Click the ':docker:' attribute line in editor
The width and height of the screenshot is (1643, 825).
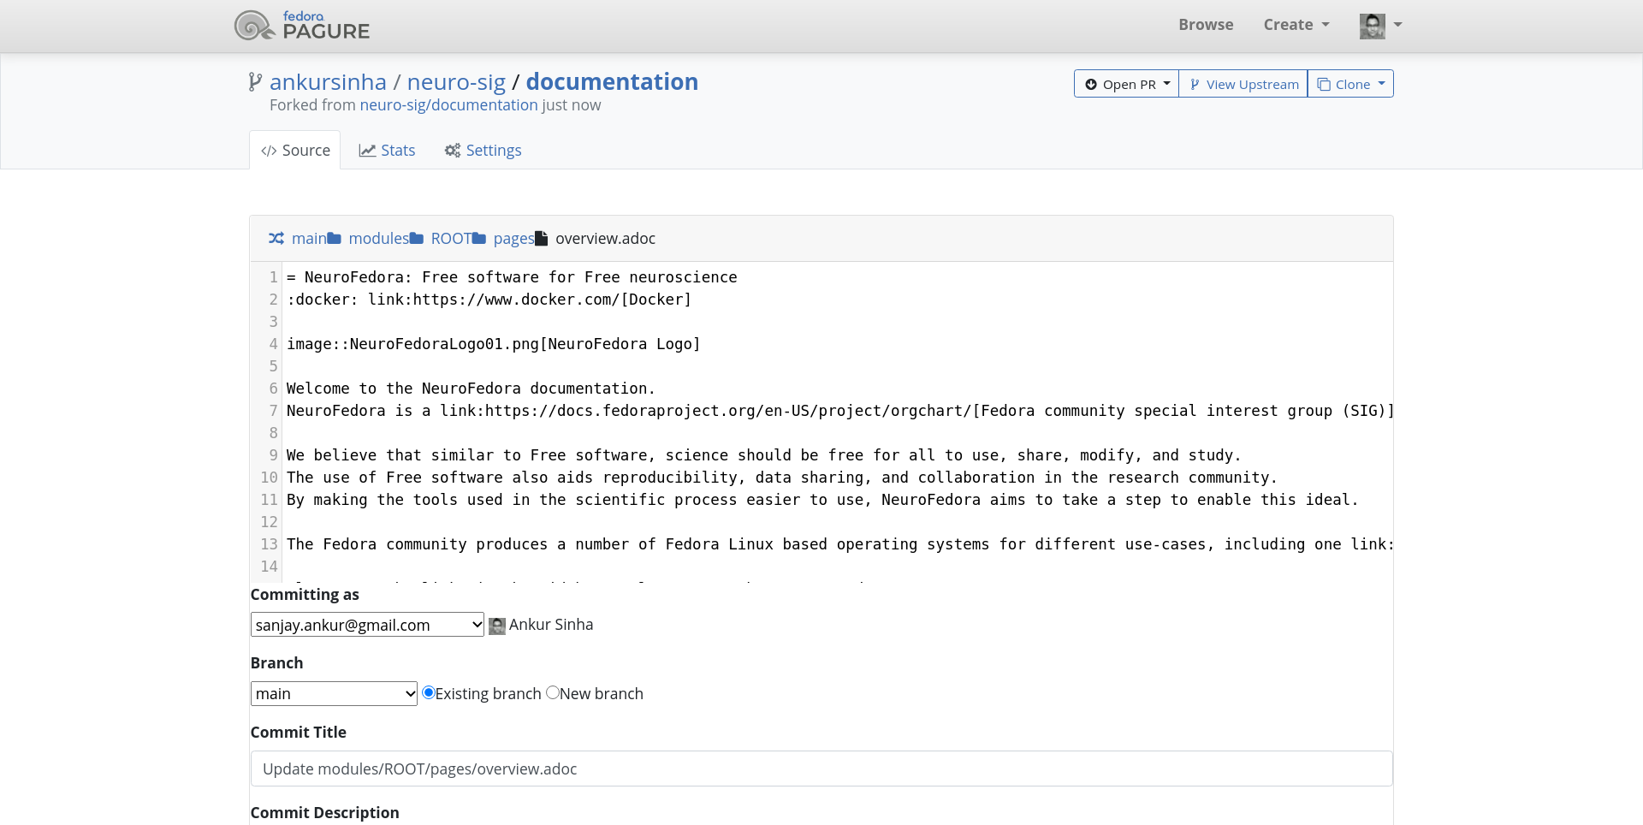point(489,300)
